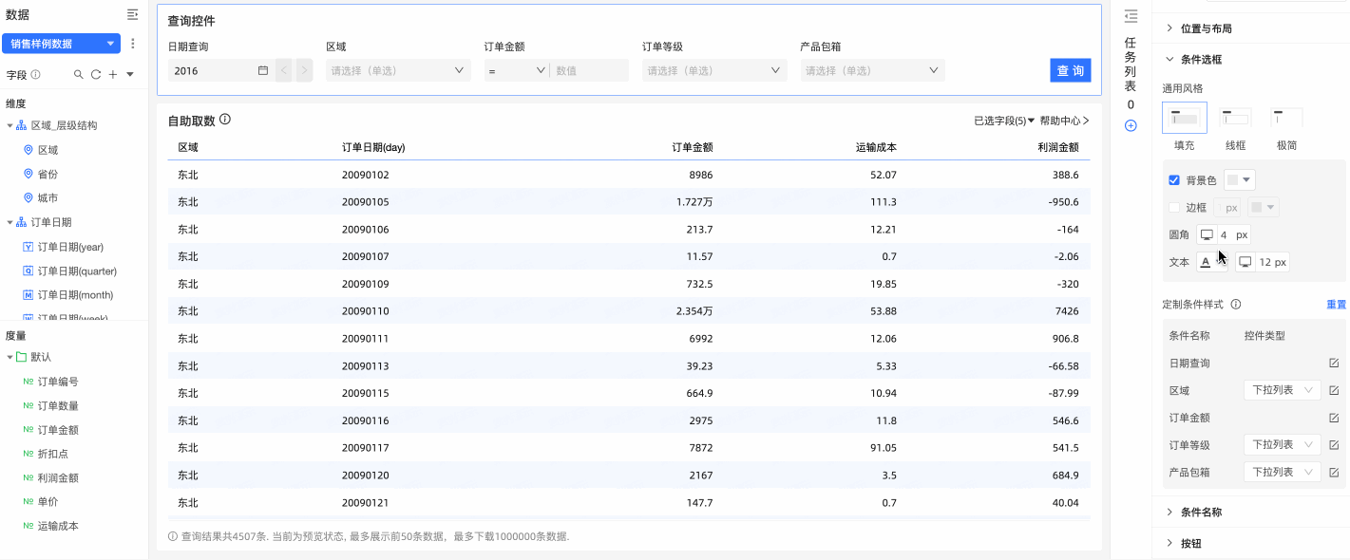The height and width of the screenshot is (560, 1350).
Task: Select the 区域 dimension field
Action: [x=48, y=150]
